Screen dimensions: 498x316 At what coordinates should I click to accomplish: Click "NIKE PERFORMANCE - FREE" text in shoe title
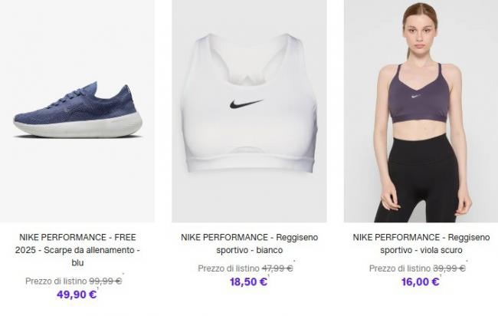(x=77, y=238)
